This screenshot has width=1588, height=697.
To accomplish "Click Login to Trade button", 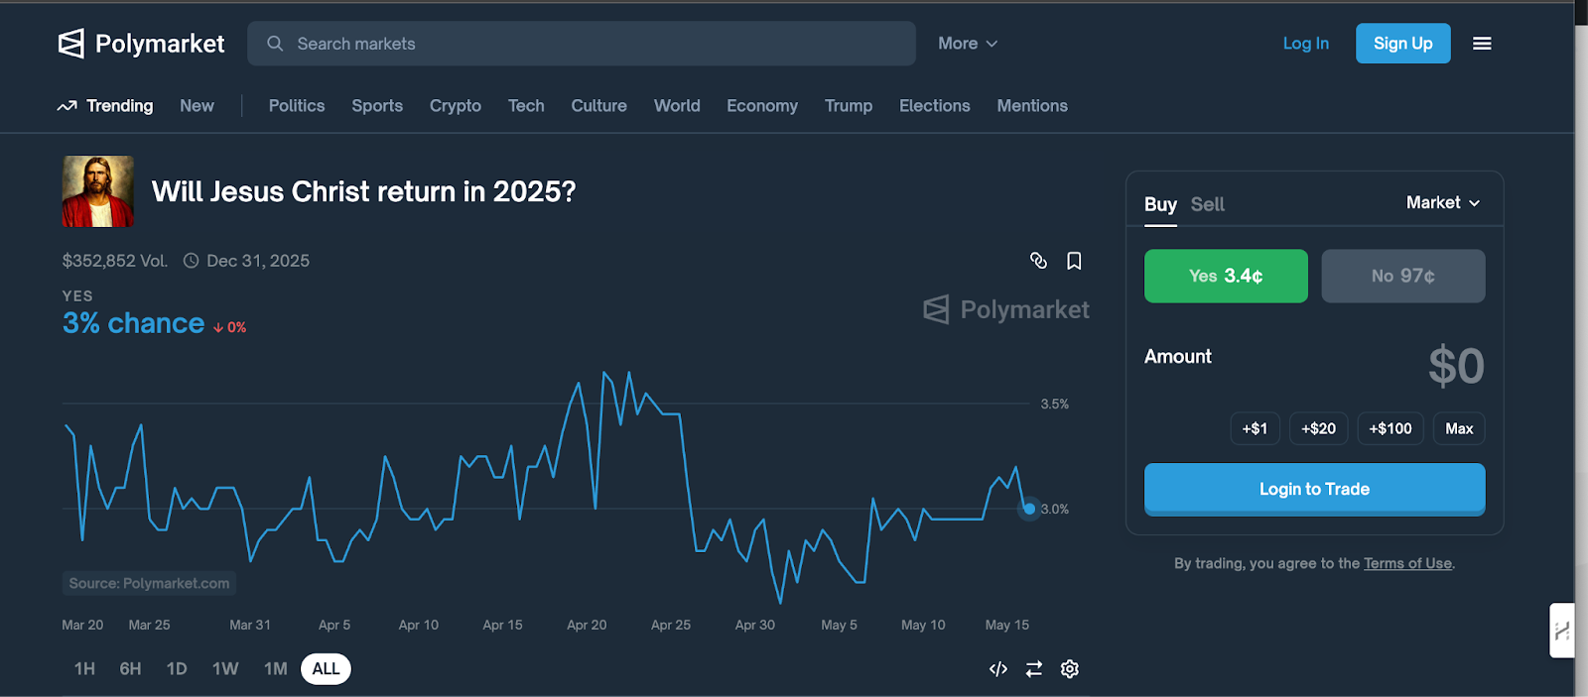I will point(1314,489).
